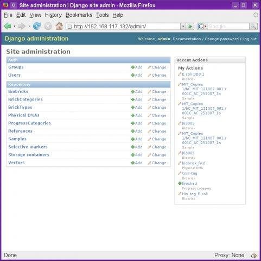Click the Add link for Biobricks
Screen dimensions: 261x261
click(139, 92)
